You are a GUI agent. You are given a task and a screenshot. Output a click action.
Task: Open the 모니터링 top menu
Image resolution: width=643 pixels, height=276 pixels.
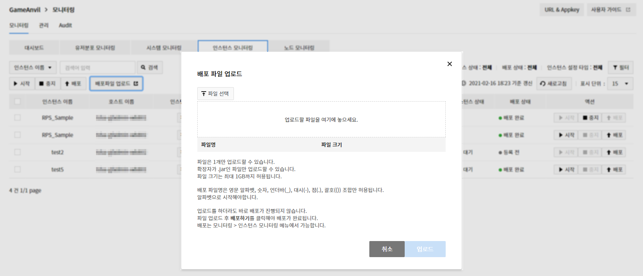tap(19, 25)
